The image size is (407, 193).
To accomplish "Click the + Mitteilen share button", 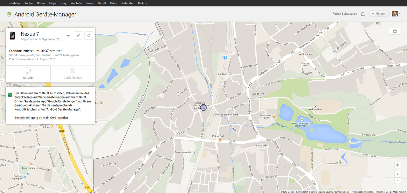I will (380, 14).
